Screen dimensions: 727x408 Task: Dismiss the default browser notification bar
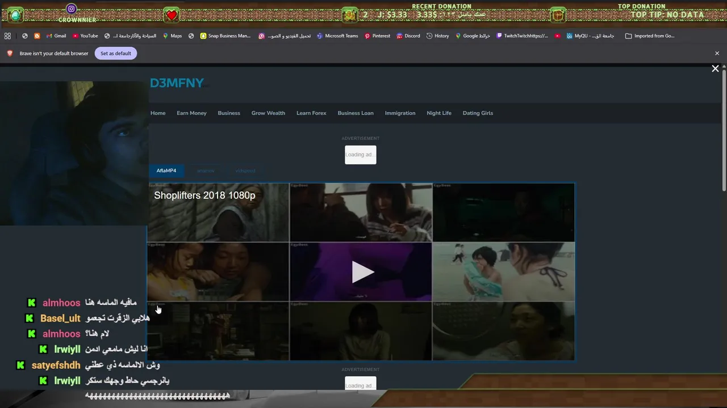pyautogui.click(x=717, y=53)
